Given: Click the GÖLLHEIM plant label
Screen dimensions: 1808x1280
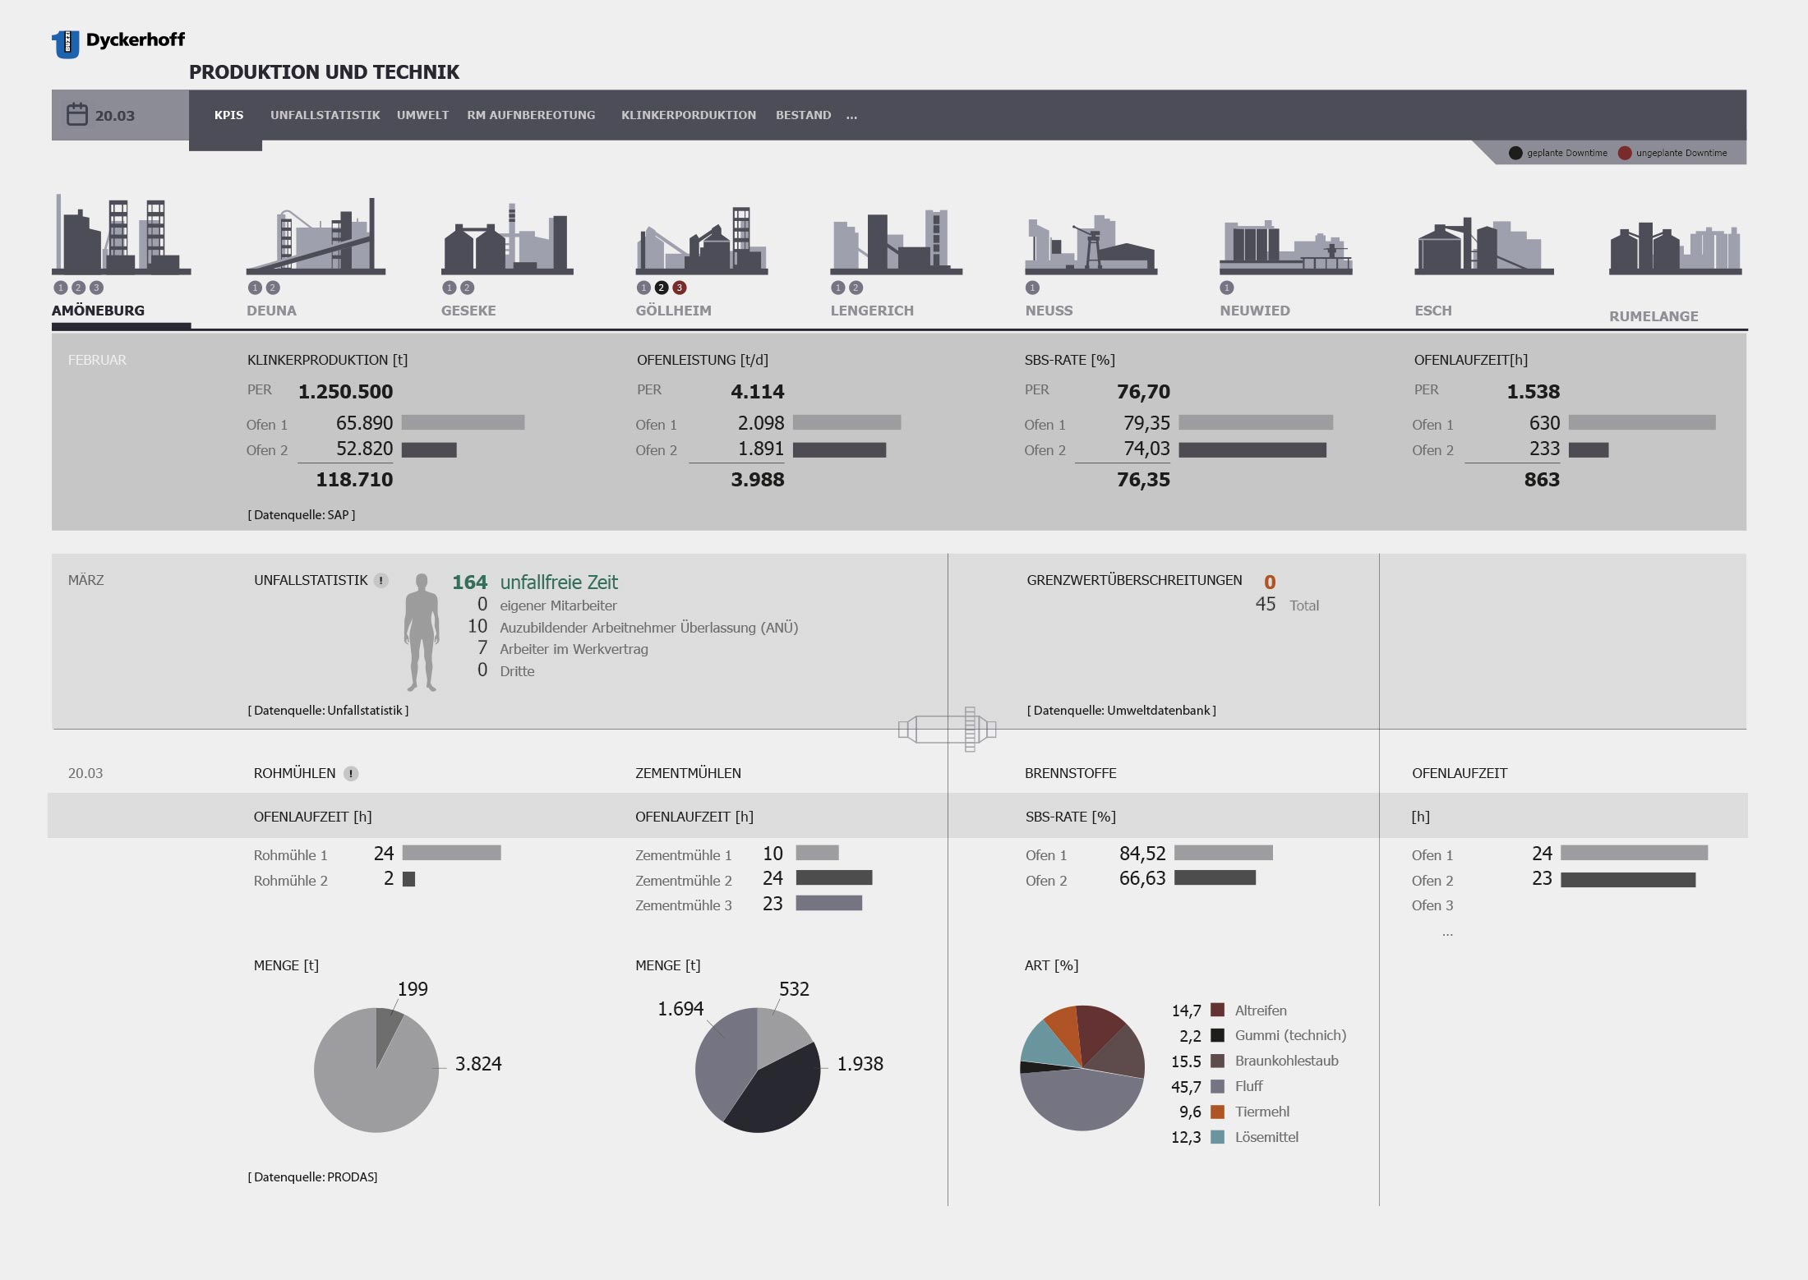Looking at the screenshot, I should (673, 311).
